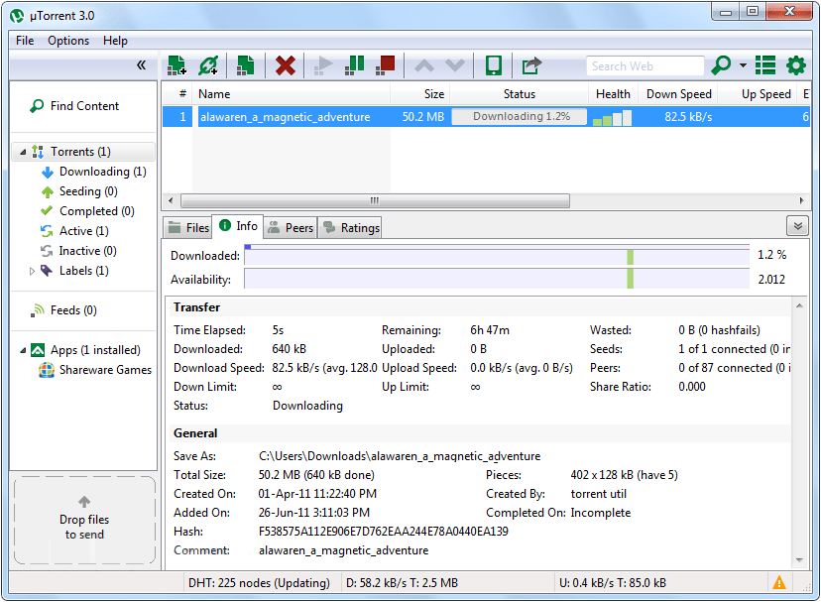Sort by the Status column header

click(519, 94)
